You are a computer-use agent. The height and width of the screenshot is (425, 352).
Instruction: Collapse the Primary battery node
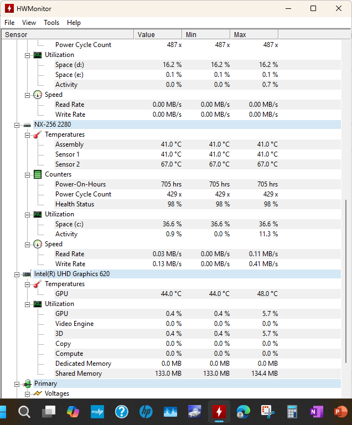(x=17, y=384)
